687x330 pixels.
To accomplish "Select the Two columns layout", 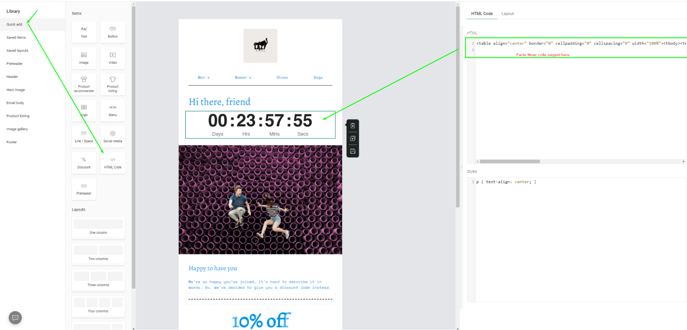I will point(98,254).
